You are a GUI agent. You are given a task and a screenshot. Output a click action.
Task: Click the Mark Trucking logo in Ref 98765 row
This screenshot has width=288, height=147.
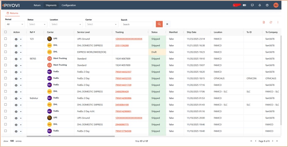tap(49, 58)
